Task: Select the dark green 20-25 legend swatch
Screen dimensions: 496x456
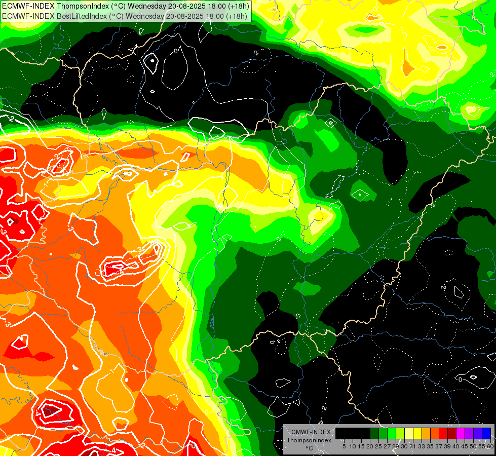Action: (374, 433)
